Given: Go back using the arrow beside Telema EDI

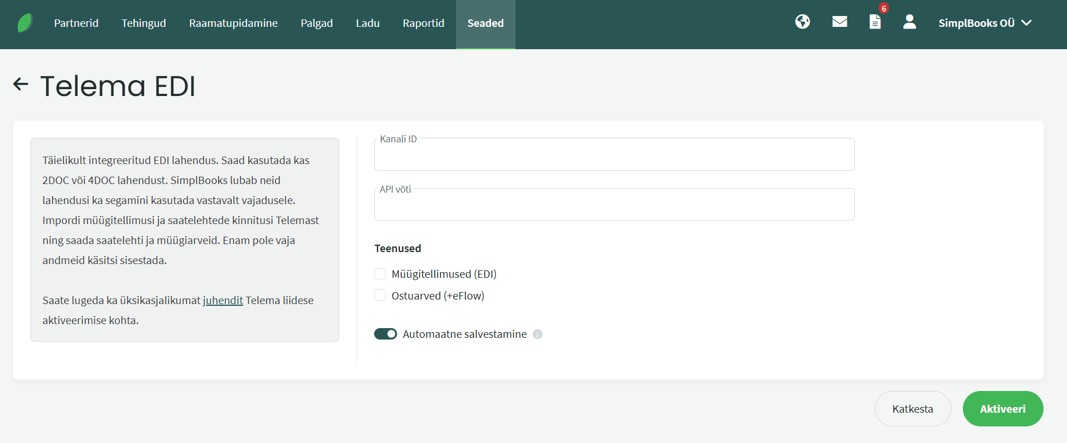Looking at the screenshot, I should [21, 84].
